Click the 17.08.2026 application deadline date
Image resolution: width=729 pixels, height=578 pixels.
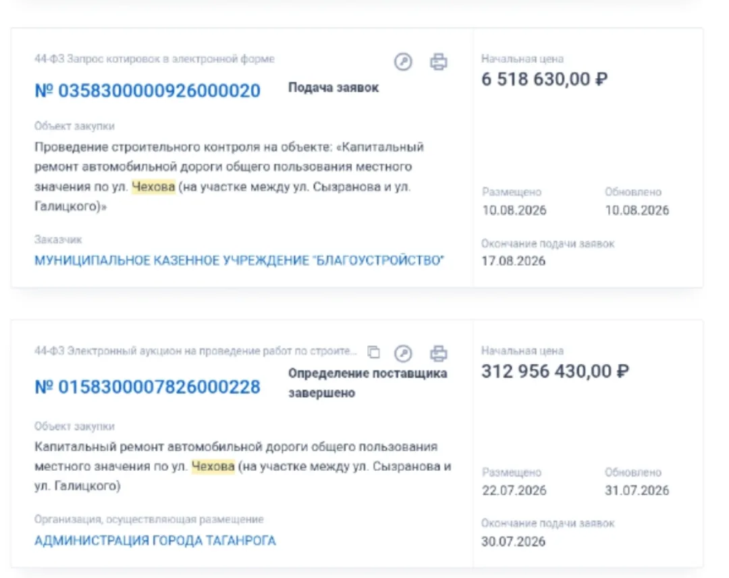tap(513, 261)
